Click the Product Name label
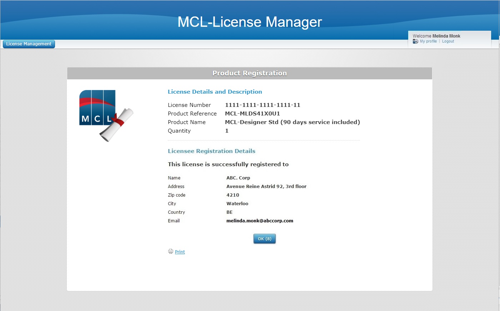 tap(187, 122)
